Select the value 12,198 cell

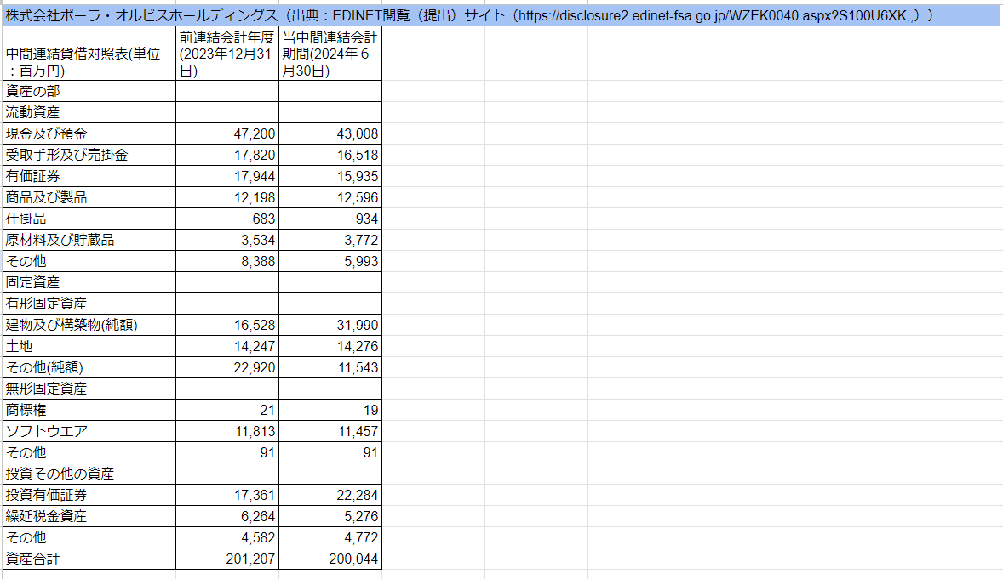[x=227, y=197]
